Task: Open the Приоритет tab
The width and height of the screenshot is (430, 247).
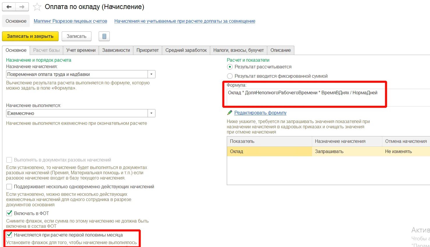Action: point(148,50)
